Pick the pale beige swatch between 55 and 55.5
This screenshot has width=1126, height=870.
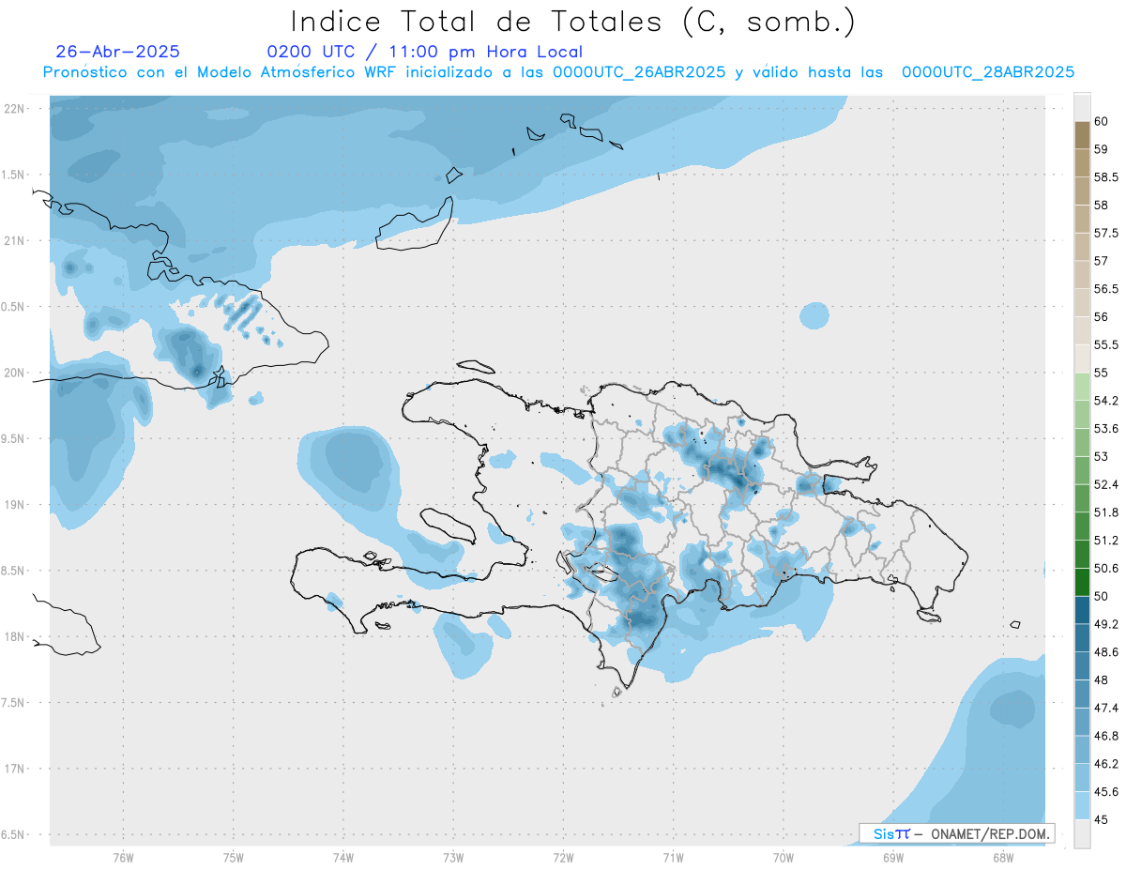pos(1082,359)
